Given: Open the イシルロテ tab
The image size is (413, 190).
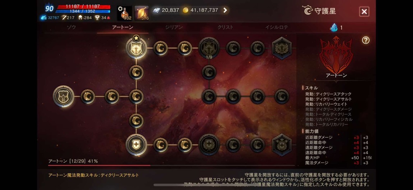Looking at the screenshot, I should 277,27.
